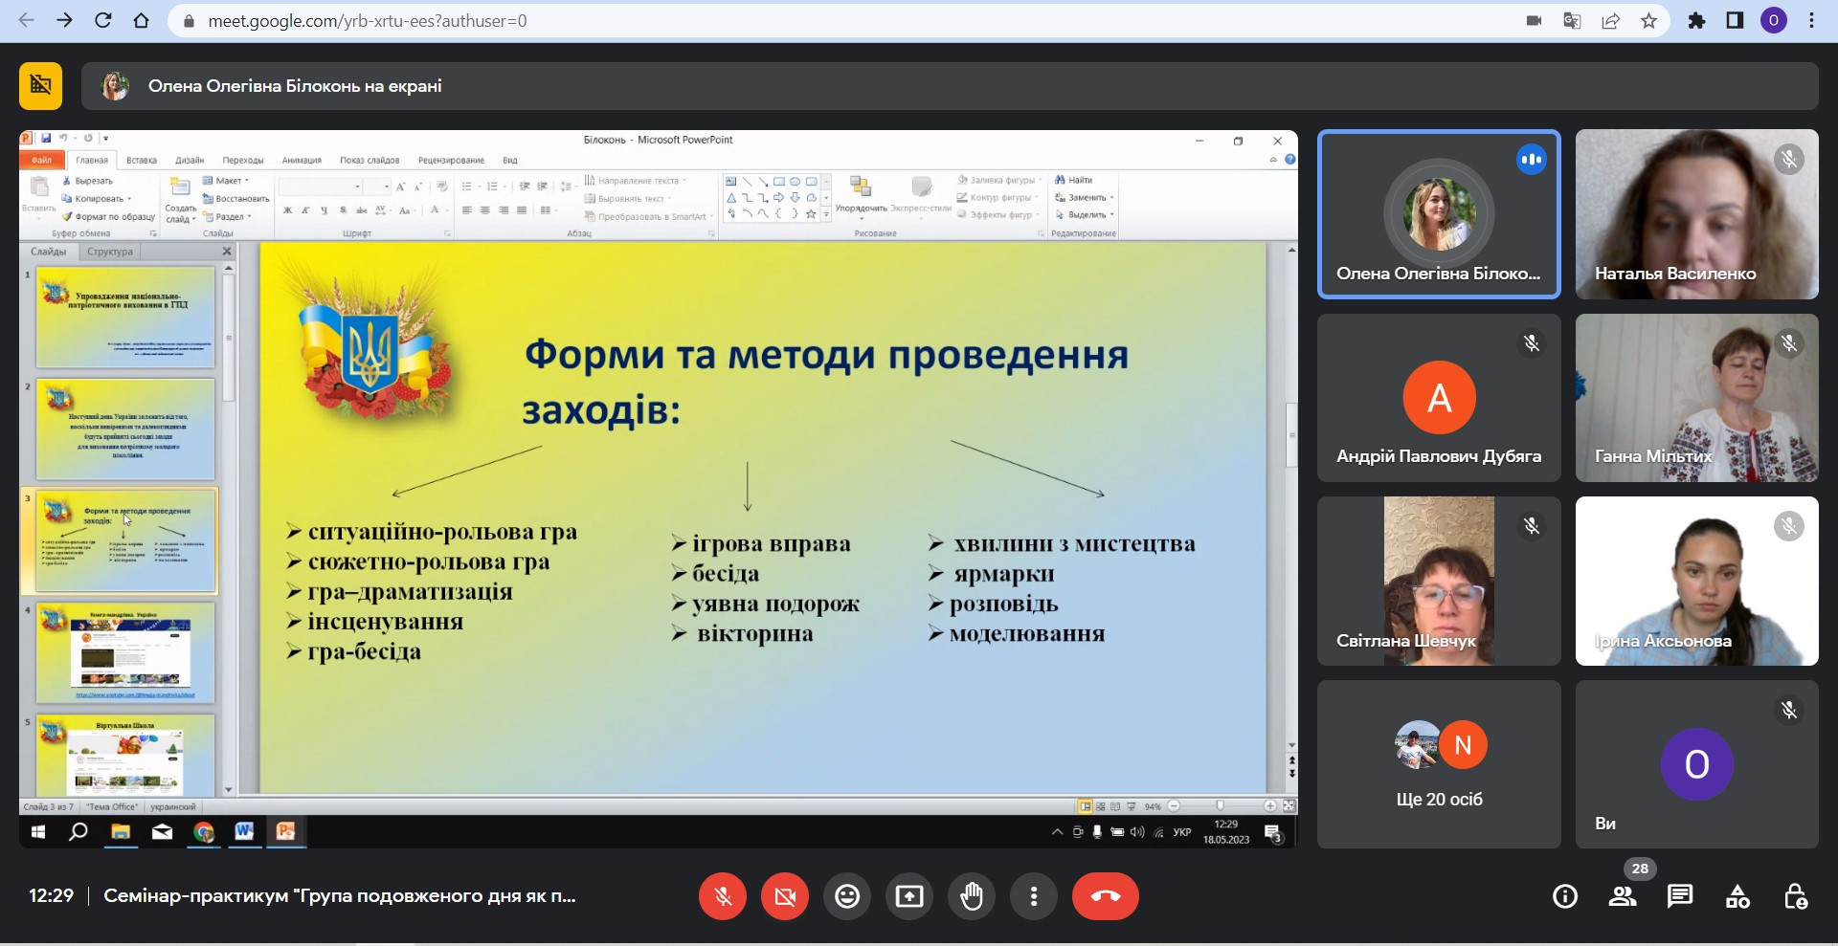Image resolution: width=1838 pixels, height=946 pixels.
Task: Click the Present now screen share icon
Action: [x=909, y=896]
